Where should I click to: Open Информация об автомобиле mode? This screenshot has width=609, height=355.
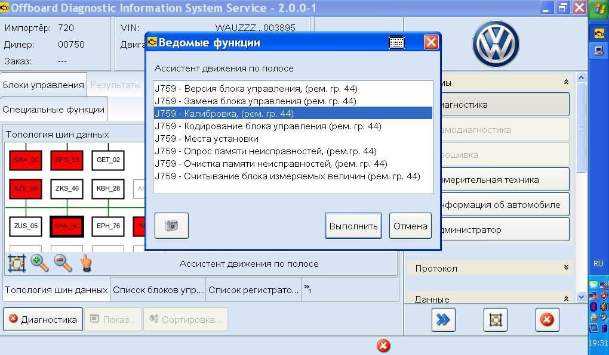(505, 205)
